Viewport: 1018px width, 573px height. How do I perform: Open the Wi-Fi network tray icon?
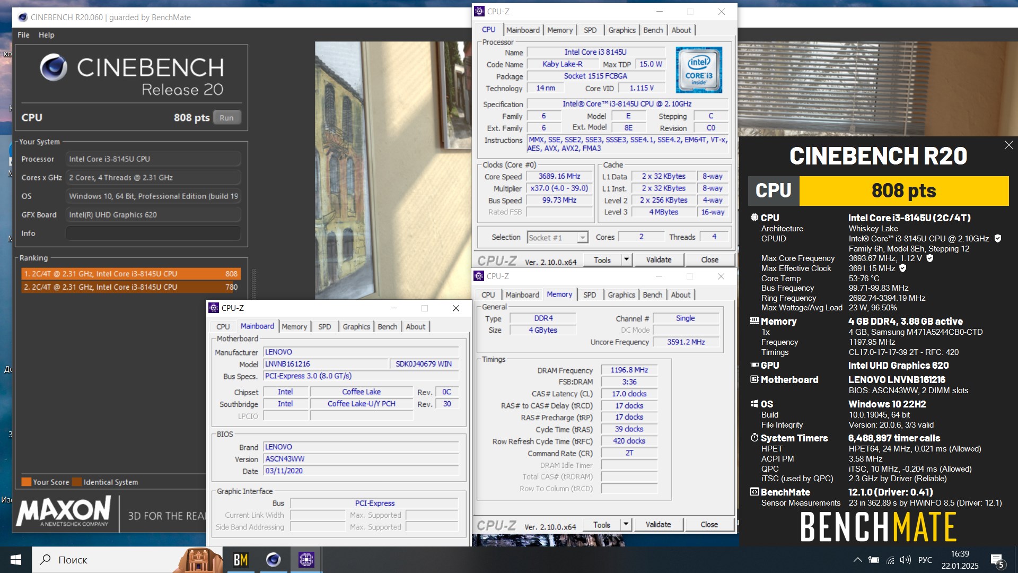tap(890, 560)
